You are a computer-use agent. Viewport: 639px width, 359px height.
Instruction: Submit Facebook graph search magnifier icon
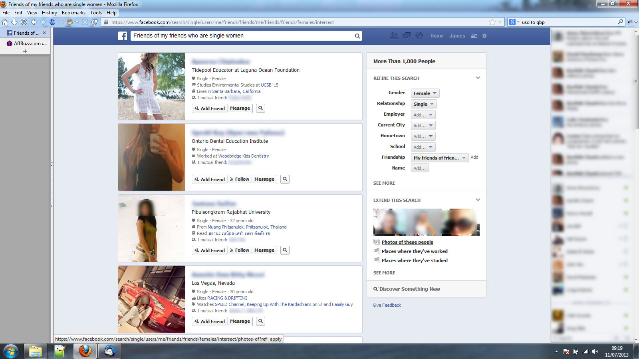357,36
